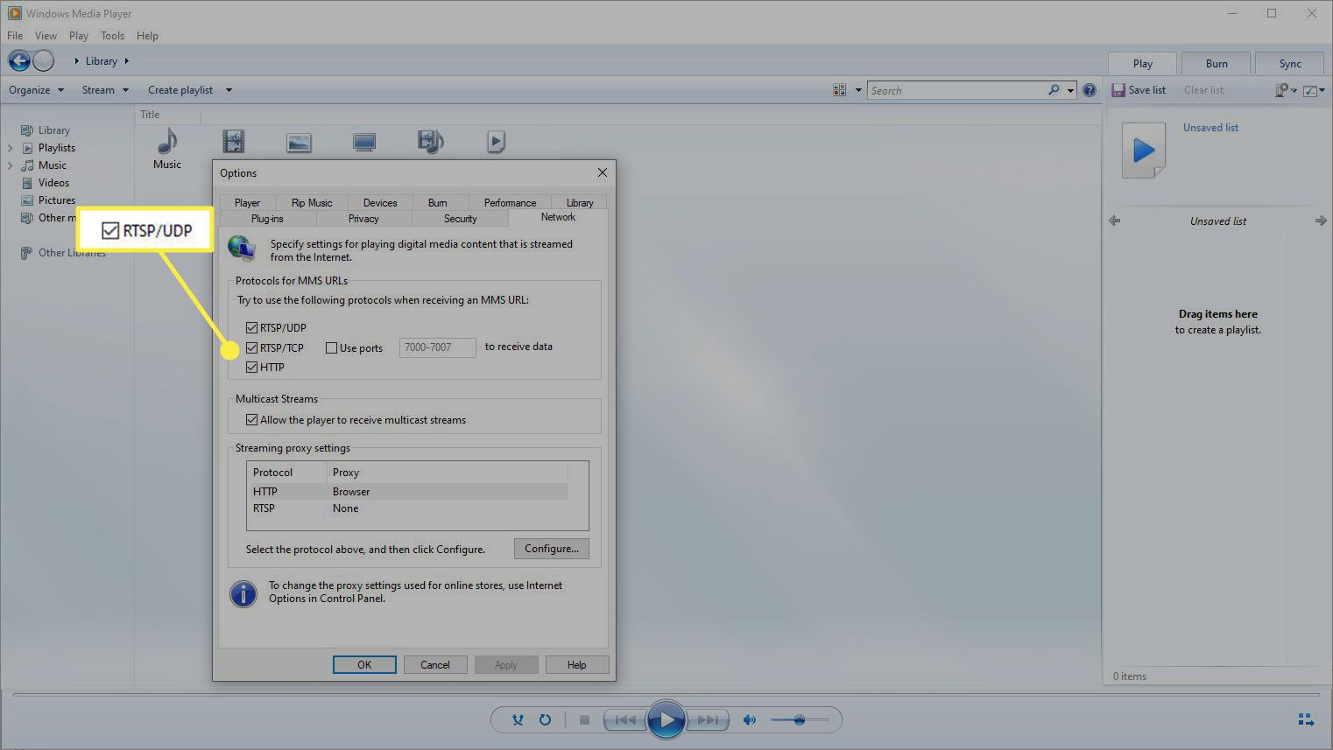
Task: Click the library Search box
Action: click(x=957, y=90)
